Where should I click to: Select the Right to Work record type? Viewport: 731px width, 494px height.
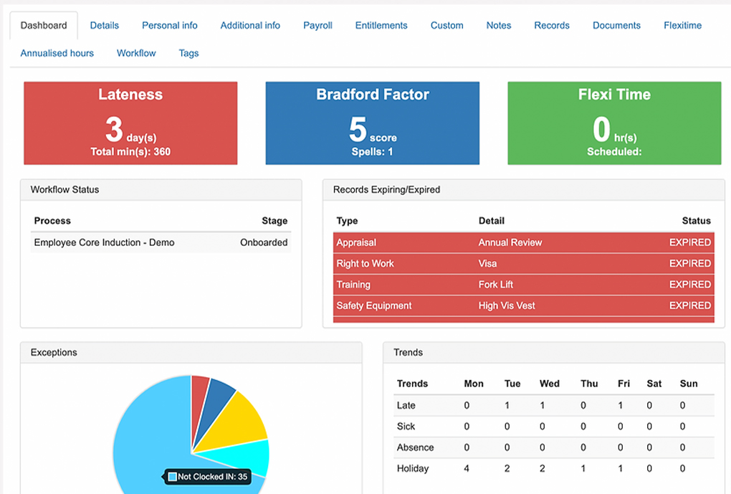[x=365, y=264]
